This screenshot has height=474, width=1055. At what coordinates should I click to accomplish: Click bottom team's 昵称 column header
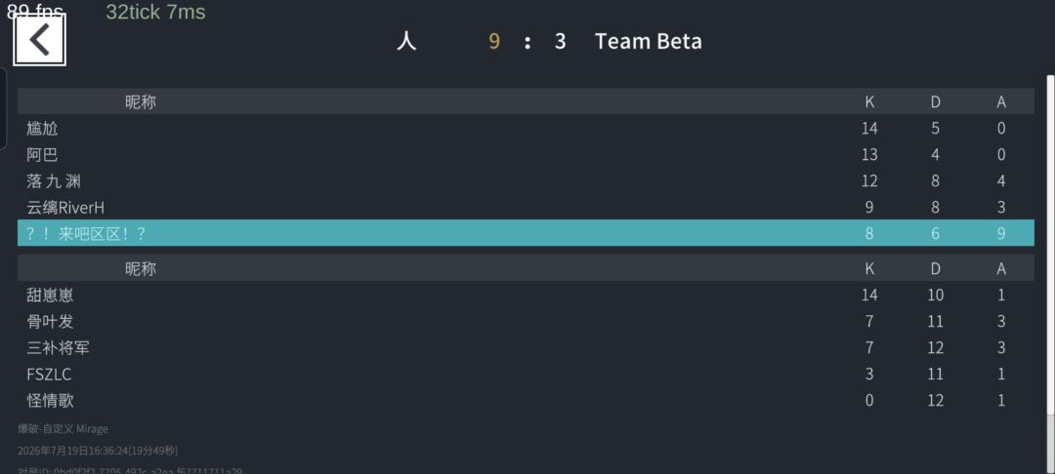click(x=141, y=268)
